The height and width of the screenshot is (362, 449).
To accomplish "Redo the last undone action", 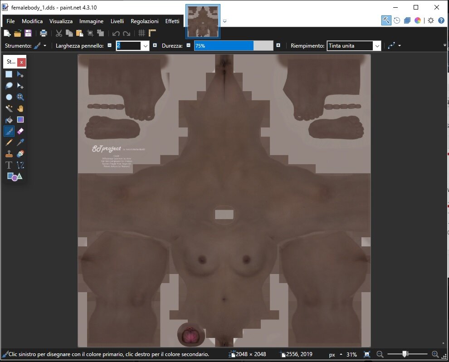I will click(126, 34).
